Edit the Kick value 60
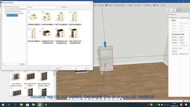 coord(184,48)
